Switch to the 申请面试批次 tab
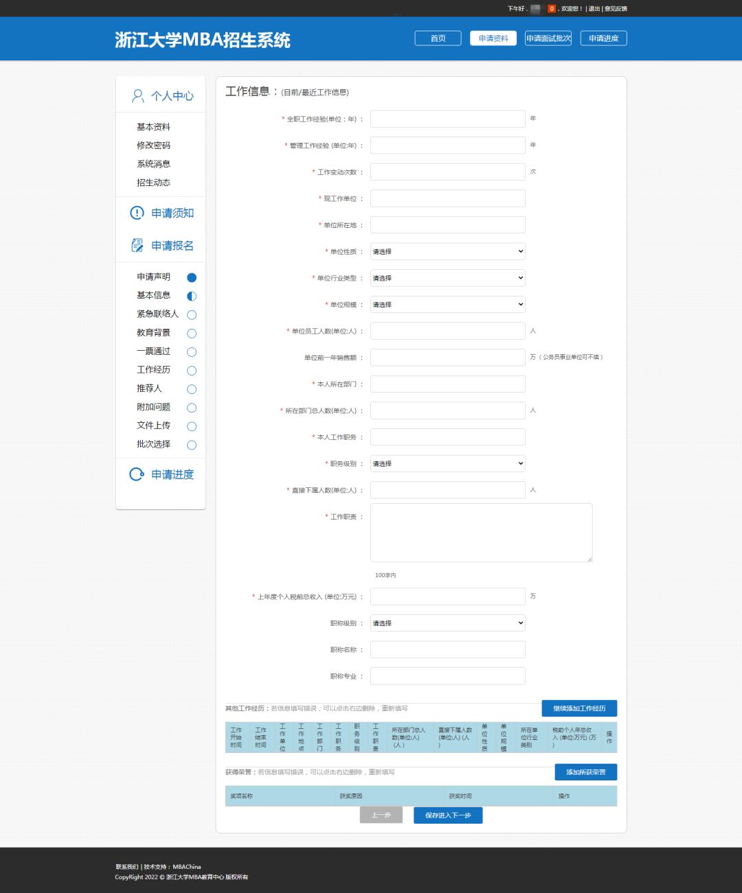 tap(548, 38)
